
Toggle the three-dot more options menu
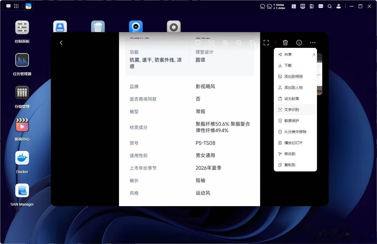point(313,43)
